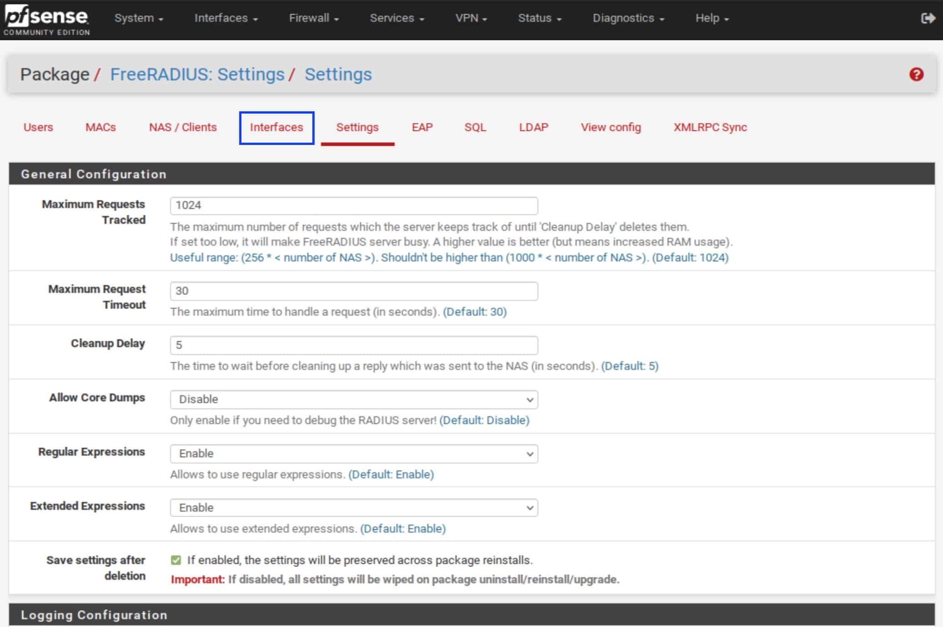Switch to the EAP tab
Image resolution: width=943 pixels, height=627 pixels.
click(422, 127)
